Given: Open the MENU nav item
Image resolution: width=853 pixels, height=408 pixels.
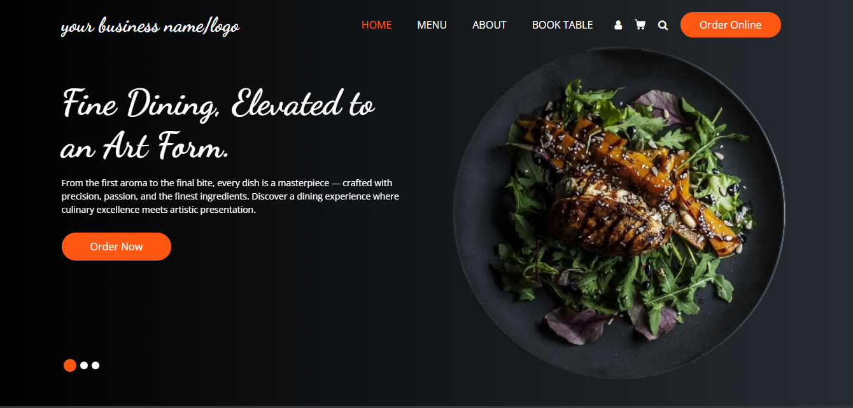Looking at the screenshot, I should (x=432, y=25).
